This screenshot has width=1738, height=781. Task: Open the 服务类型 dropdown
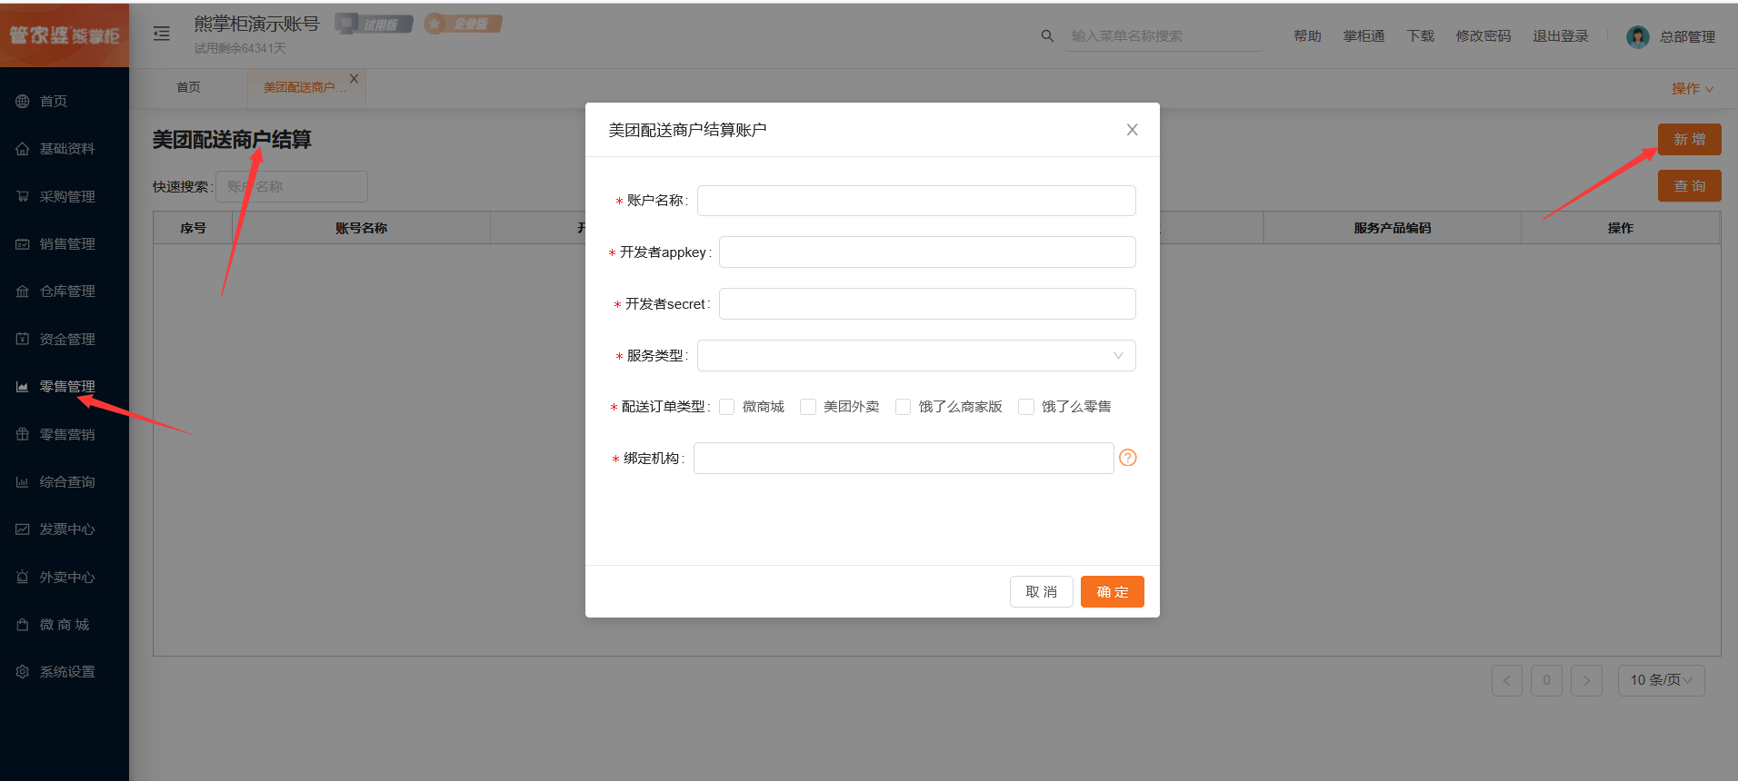coord(916,355)
